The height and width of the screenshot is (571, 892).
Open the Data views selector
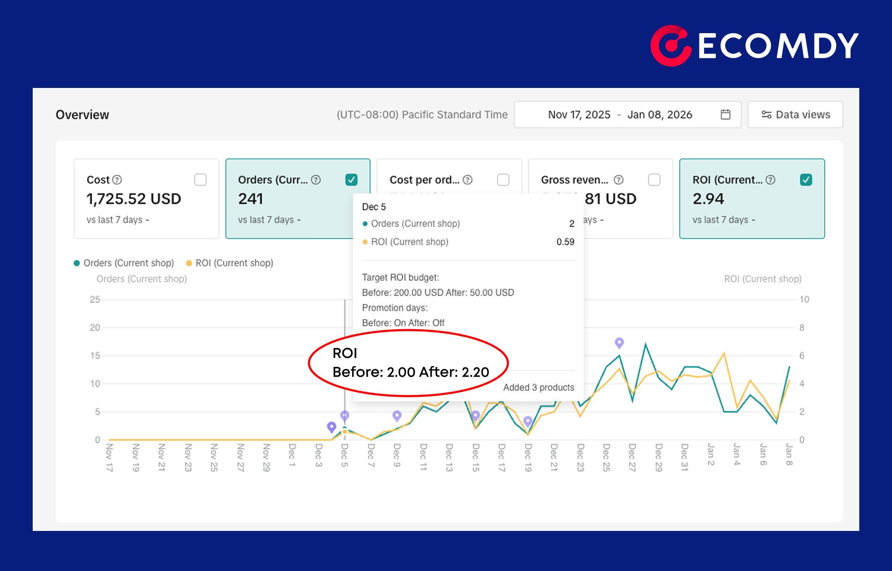[x=795, y=115]
